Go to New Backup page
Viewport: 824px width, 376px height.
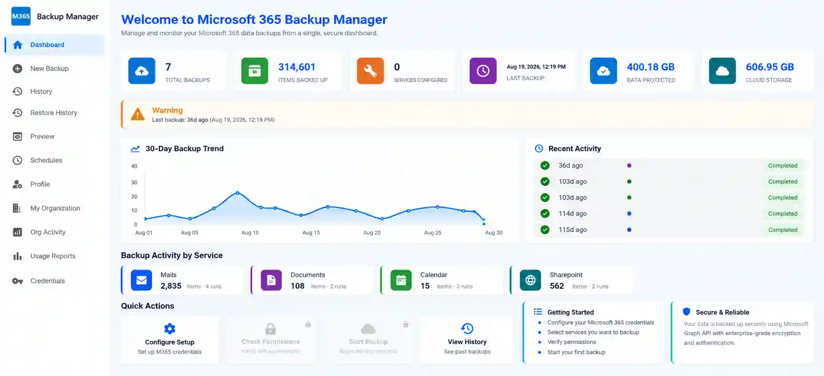[55, 68]
